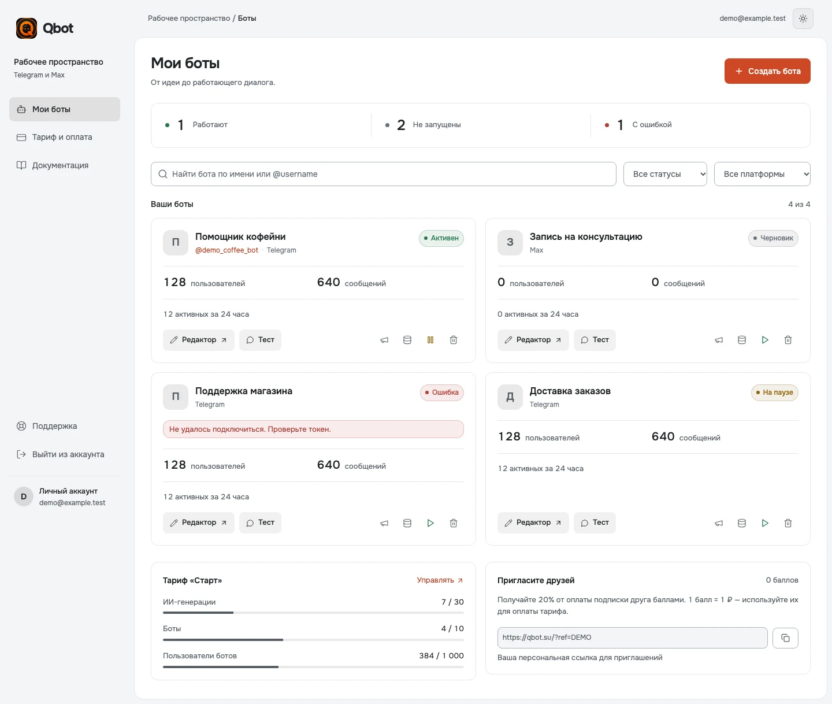Click the Создать бота button
Viewport: 832px width, 704px height.
click(x=767, y=71)
